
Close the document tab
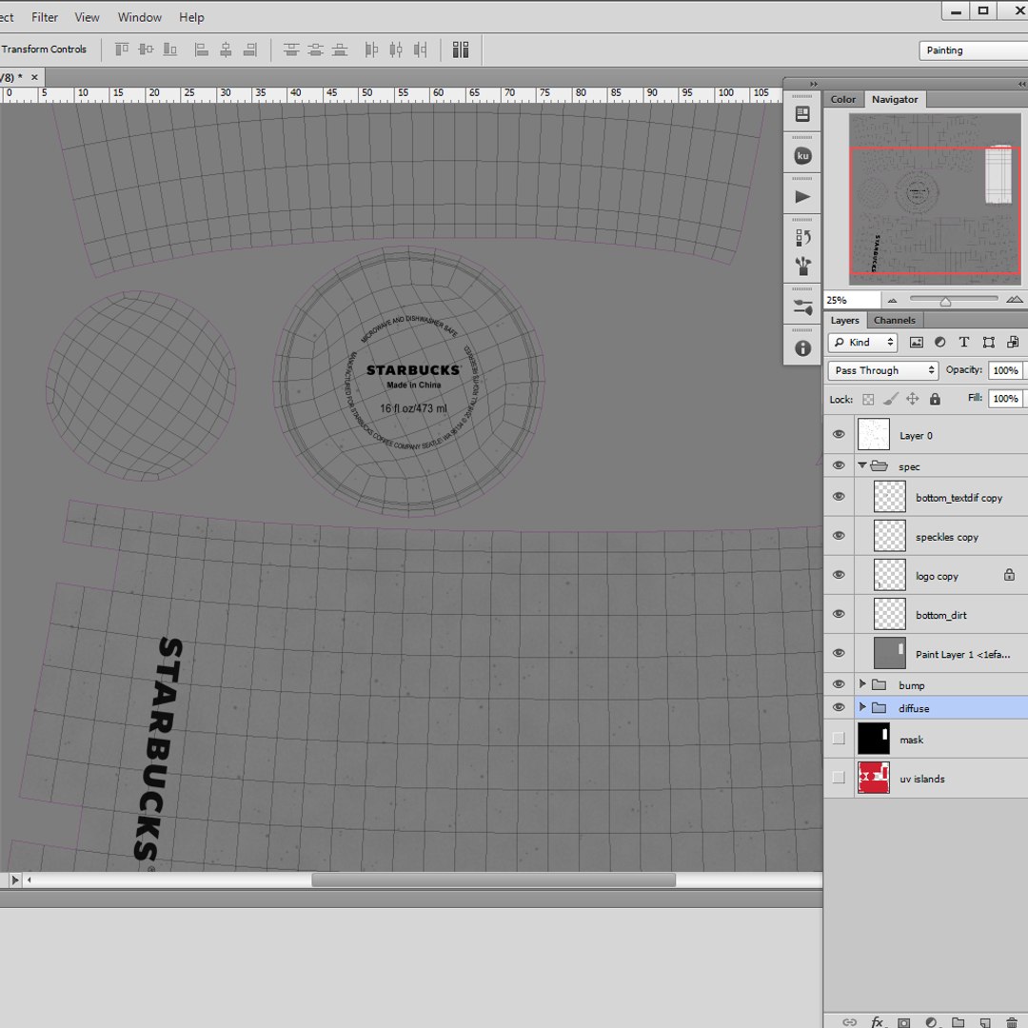coord(35,77)
